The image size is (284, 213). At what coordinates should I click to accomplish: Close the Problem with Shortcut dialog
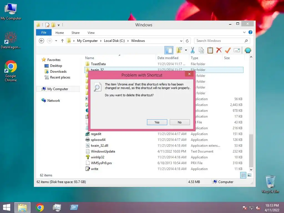click(x=189, y=74)
